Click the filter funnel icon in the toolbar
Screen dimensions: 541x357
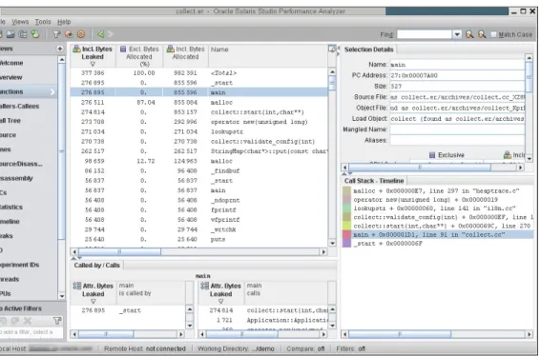click(56, 34)
